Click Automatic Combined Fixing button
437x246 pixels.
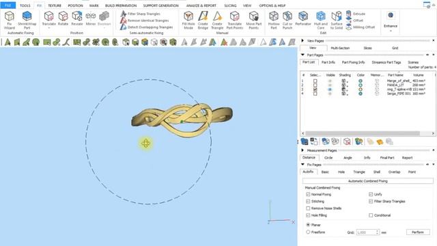pyautogui.click(x=367, y=181)
